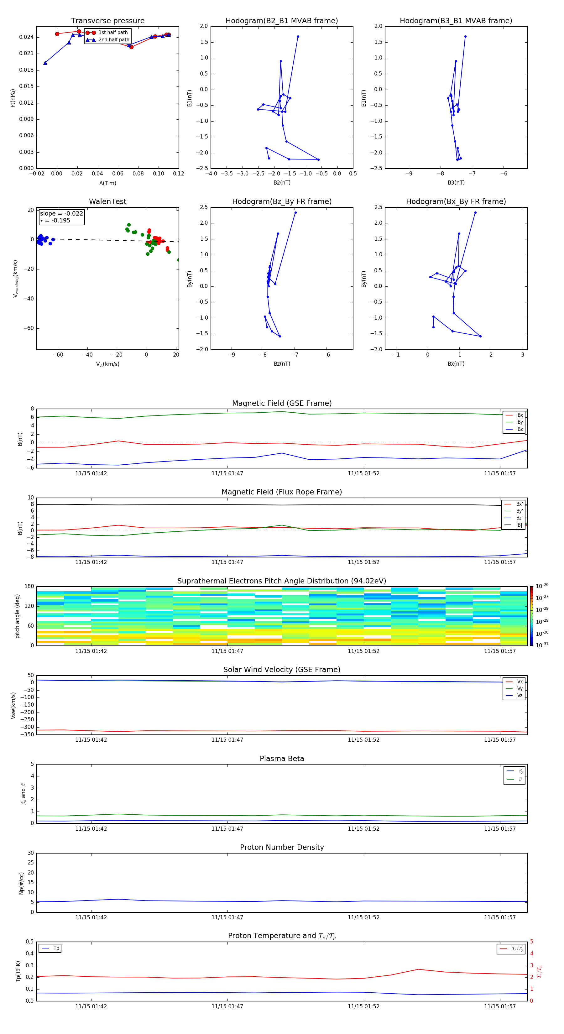Click the "slope = -0.022" annotation

point(61,214)
